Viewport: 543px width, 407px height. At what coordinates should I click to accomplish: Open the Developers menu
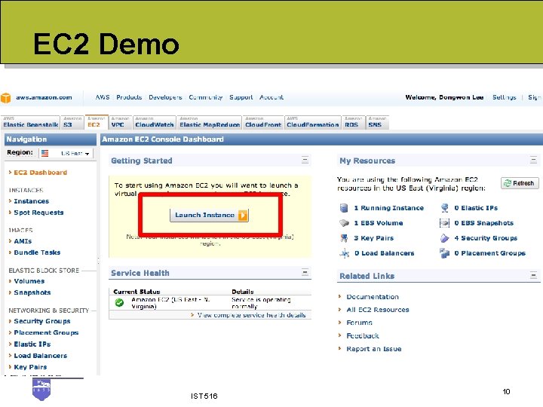click(x=165, y=97)
